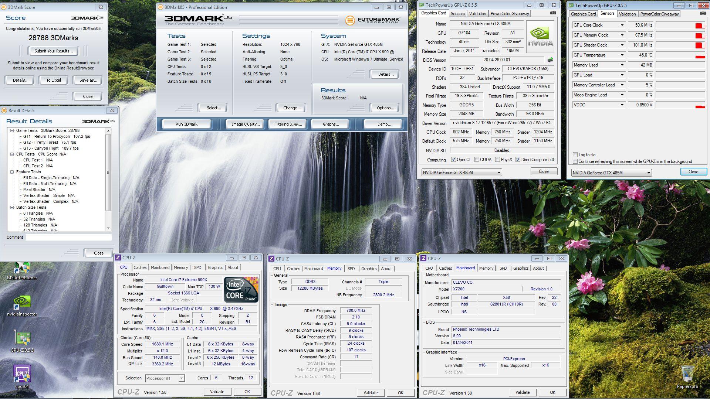The height and width of the screenshot is (399, 710).
Task: Click the 3DMark Score window title icon
Action: (4, 7)
